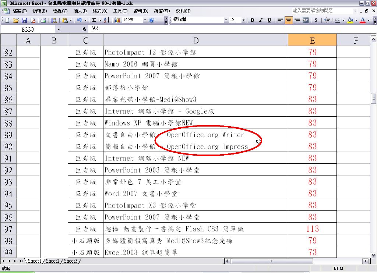The height and width of the screenshot is (273, 377).
Task: Expand the fill color palette arrow
Action: click(x=356, y=21)
